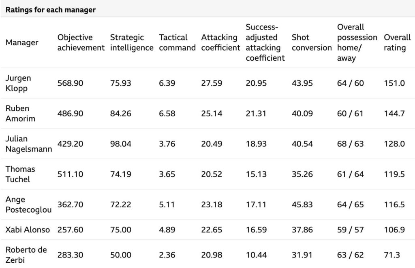Select the Tactical command column header
Screen dimensions: 415x268
coord(177,42)
